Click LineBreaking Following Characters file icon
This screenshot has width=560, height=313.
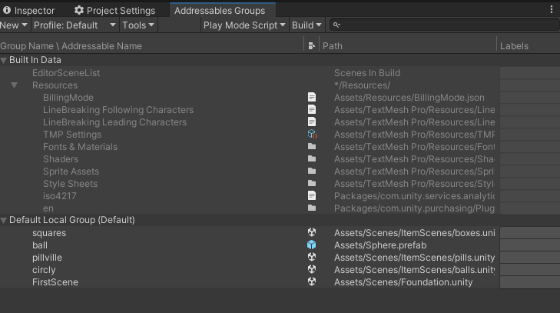[312, 109]
